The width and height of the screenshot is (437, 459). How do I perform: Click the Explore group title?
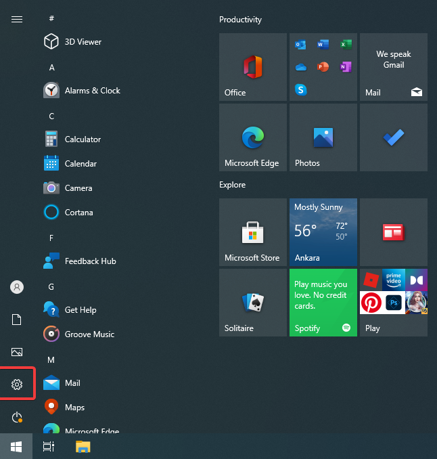click(232, 185)
